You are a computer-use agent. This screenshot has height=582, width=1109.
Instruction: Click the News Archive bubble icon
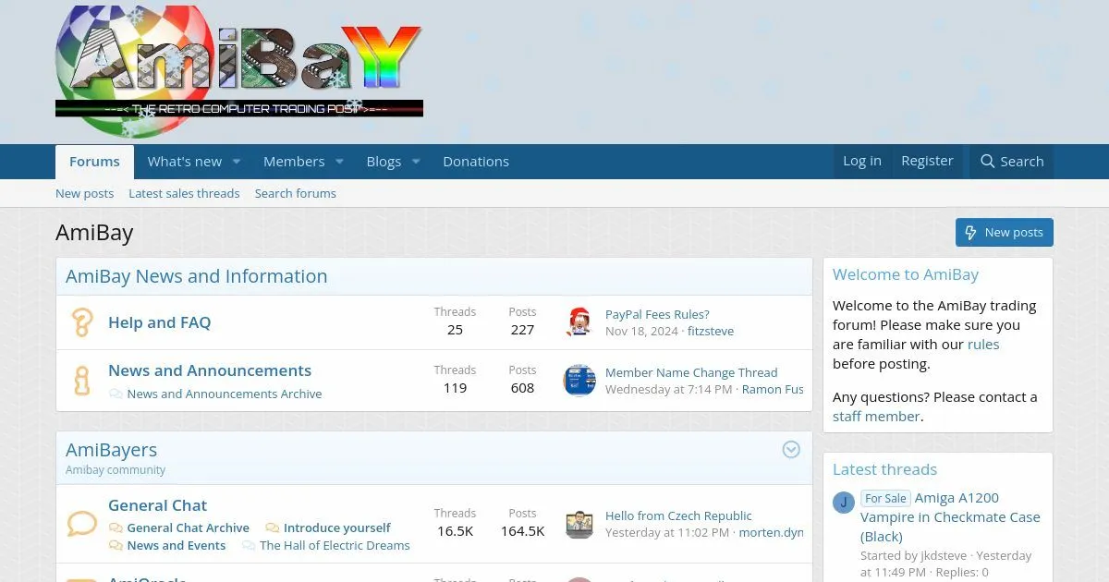click(x=116, y=394)
